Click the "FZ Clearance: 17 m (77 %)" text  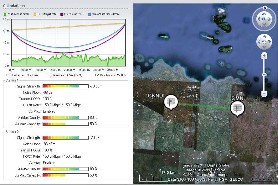click(x=64, y=75)
